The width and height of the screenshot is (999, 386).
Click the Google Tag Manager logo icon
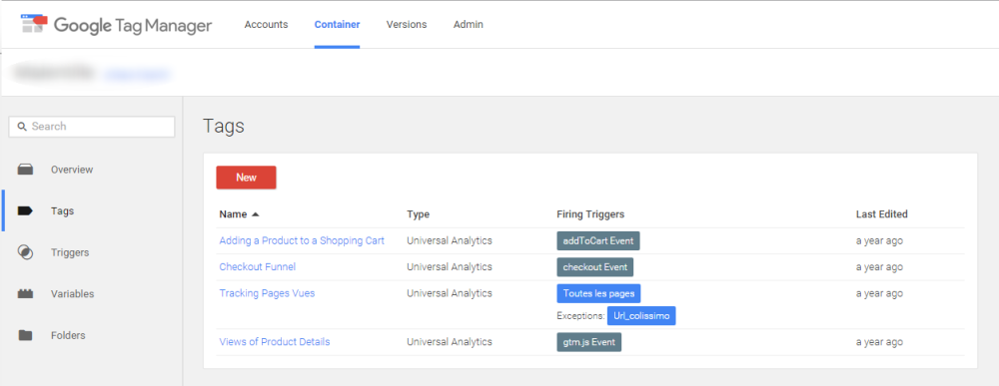pos(34,24)
